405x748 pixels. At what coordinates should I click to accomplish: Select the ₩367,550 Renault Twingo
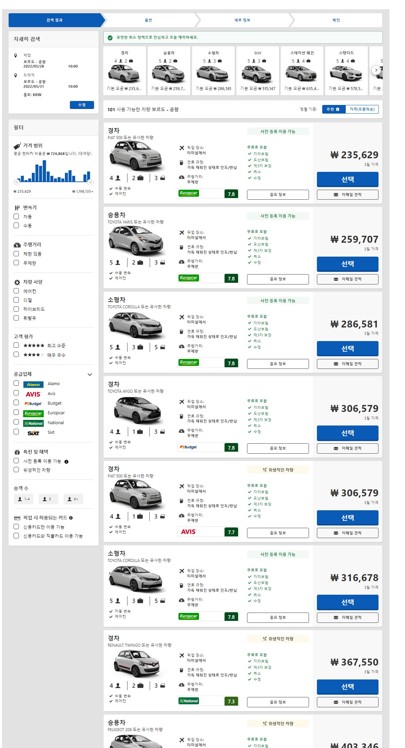pyautogui.click(x=347, y=687)
